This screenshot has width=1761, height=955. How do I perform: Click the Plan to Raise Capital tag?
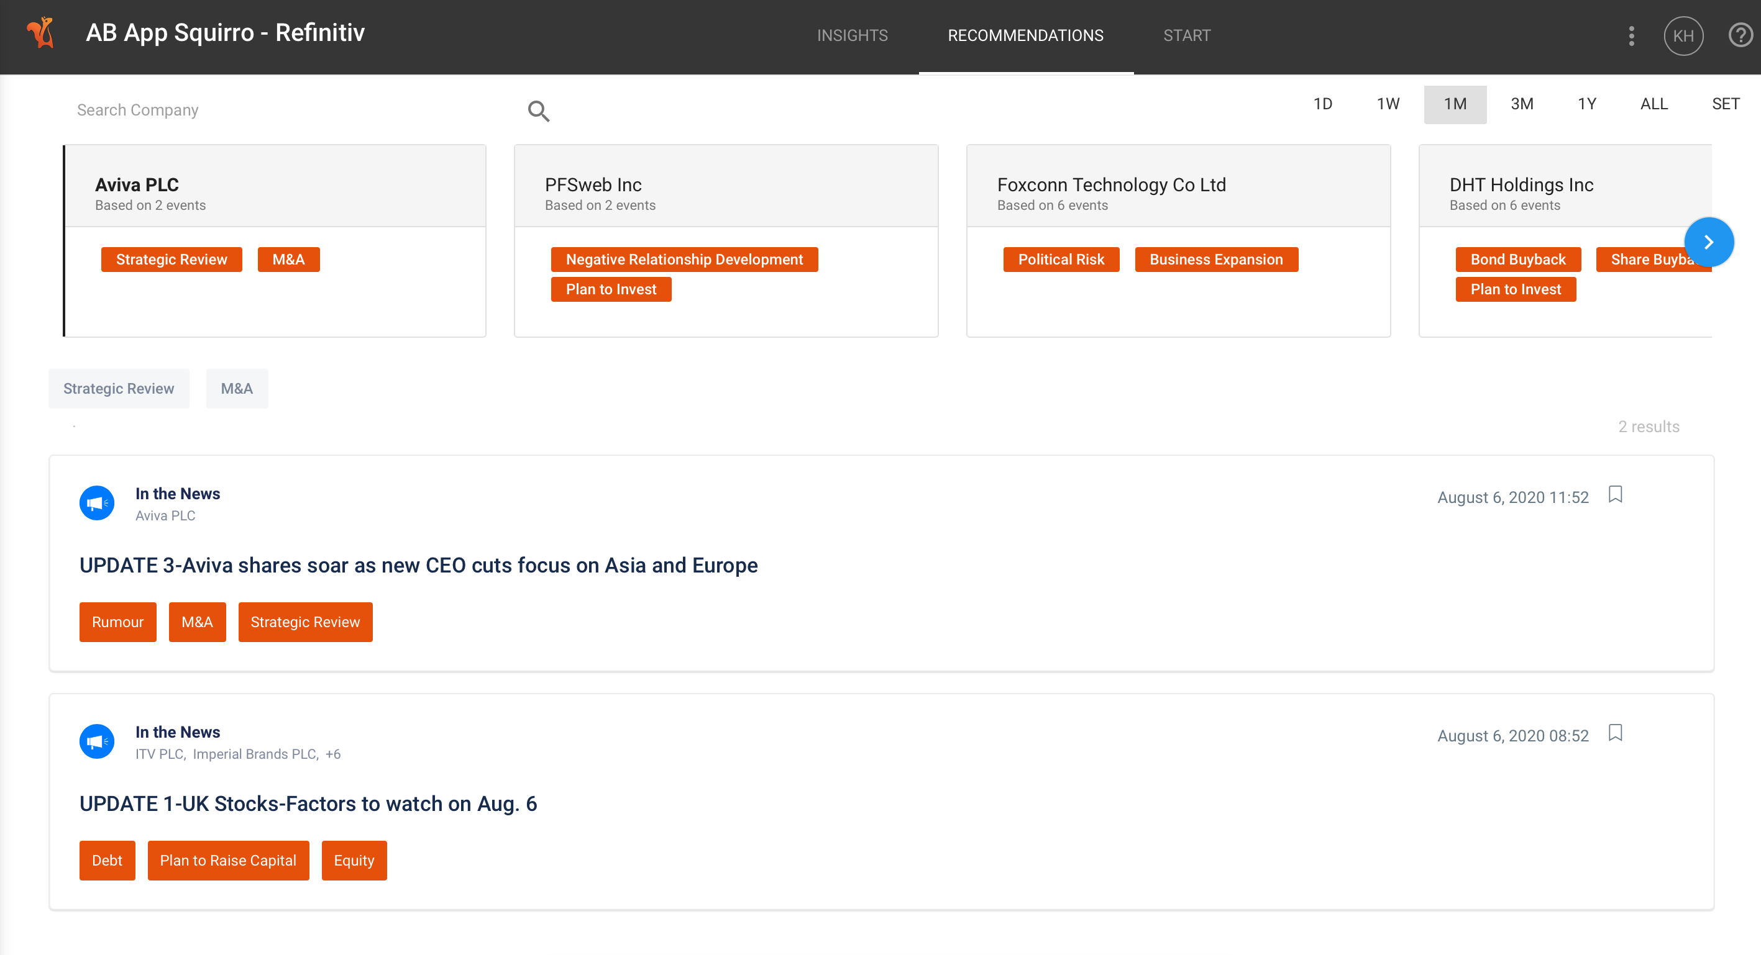tap(227, 861)
